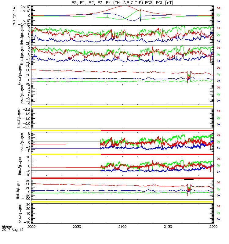Click the by legend of thc_fgl_gse panel

click(x=219, y=165)
